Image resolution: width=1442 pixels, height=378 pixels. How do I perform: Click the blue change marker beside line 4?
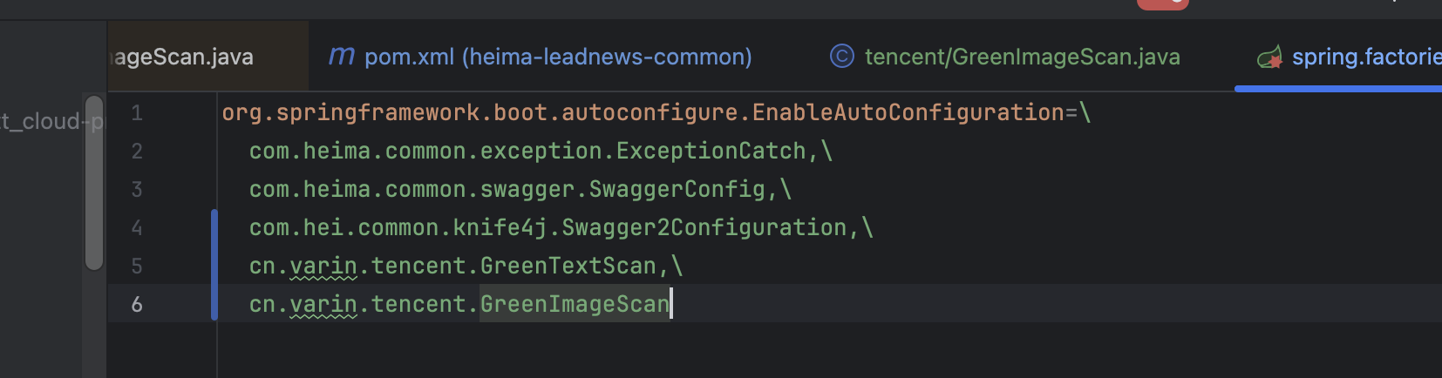click(214, 228)
